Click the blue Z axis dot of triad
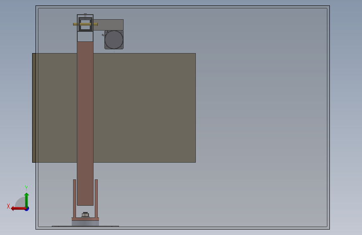The image size is (362, 235). (x=27, y=209)
